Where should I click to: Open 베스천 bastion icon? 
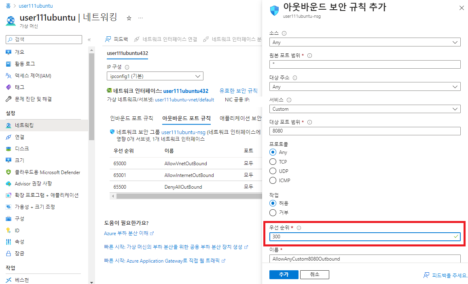(x=8, y=280)
